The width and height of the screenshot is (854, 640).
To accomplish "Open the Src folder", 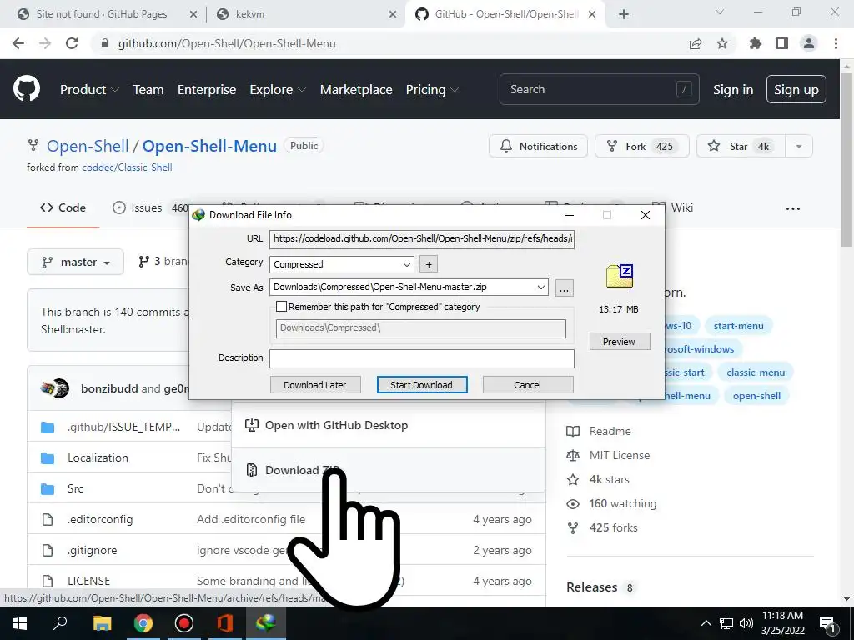I will pyautogui.click(x=75, y=488).
